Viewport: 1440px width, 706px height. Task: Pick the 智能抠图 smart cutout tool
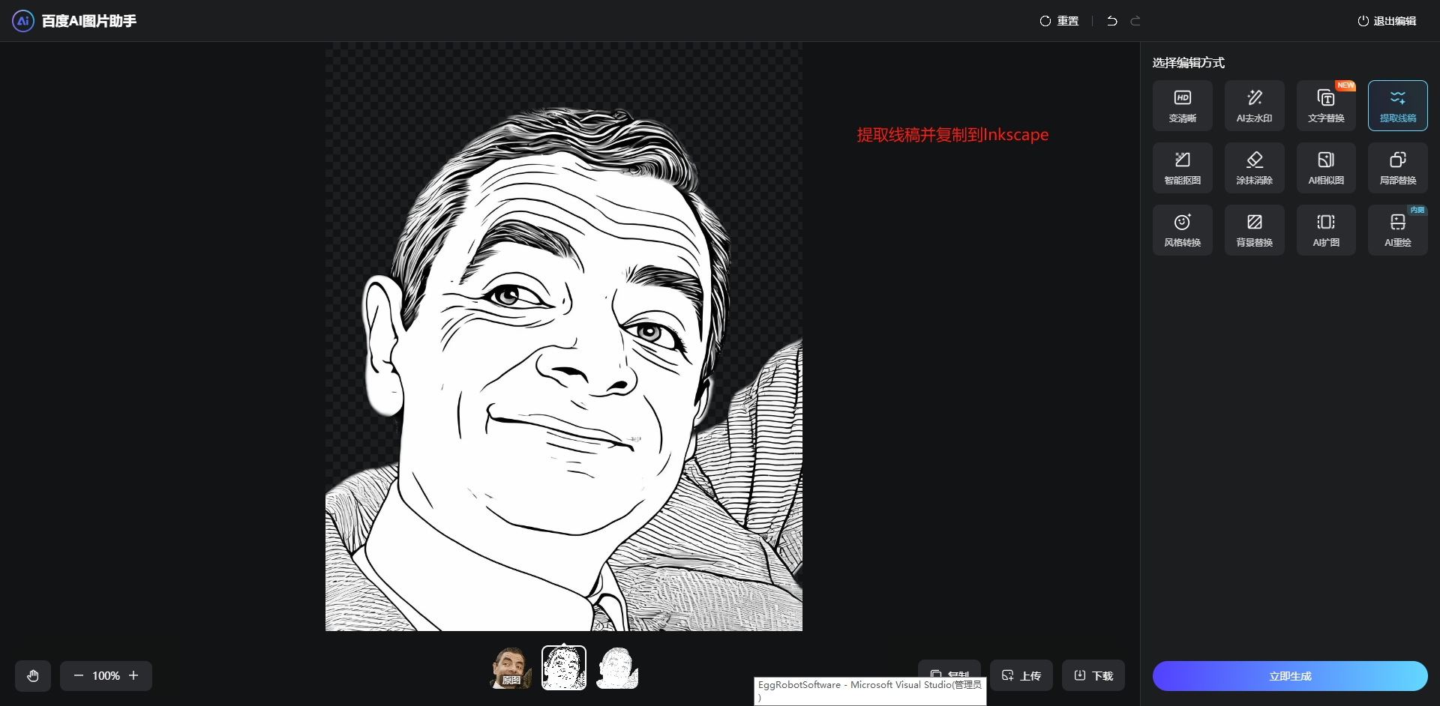point(1182,168)
